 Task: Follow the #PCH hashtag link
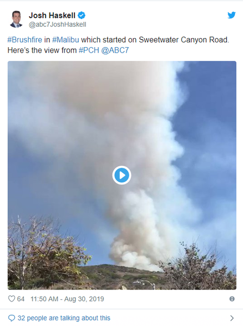[89, 51]
